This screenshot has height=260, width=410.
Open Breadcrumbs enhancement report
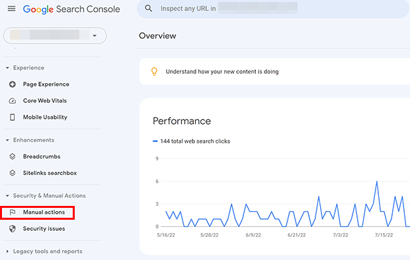tap(42, 156)
